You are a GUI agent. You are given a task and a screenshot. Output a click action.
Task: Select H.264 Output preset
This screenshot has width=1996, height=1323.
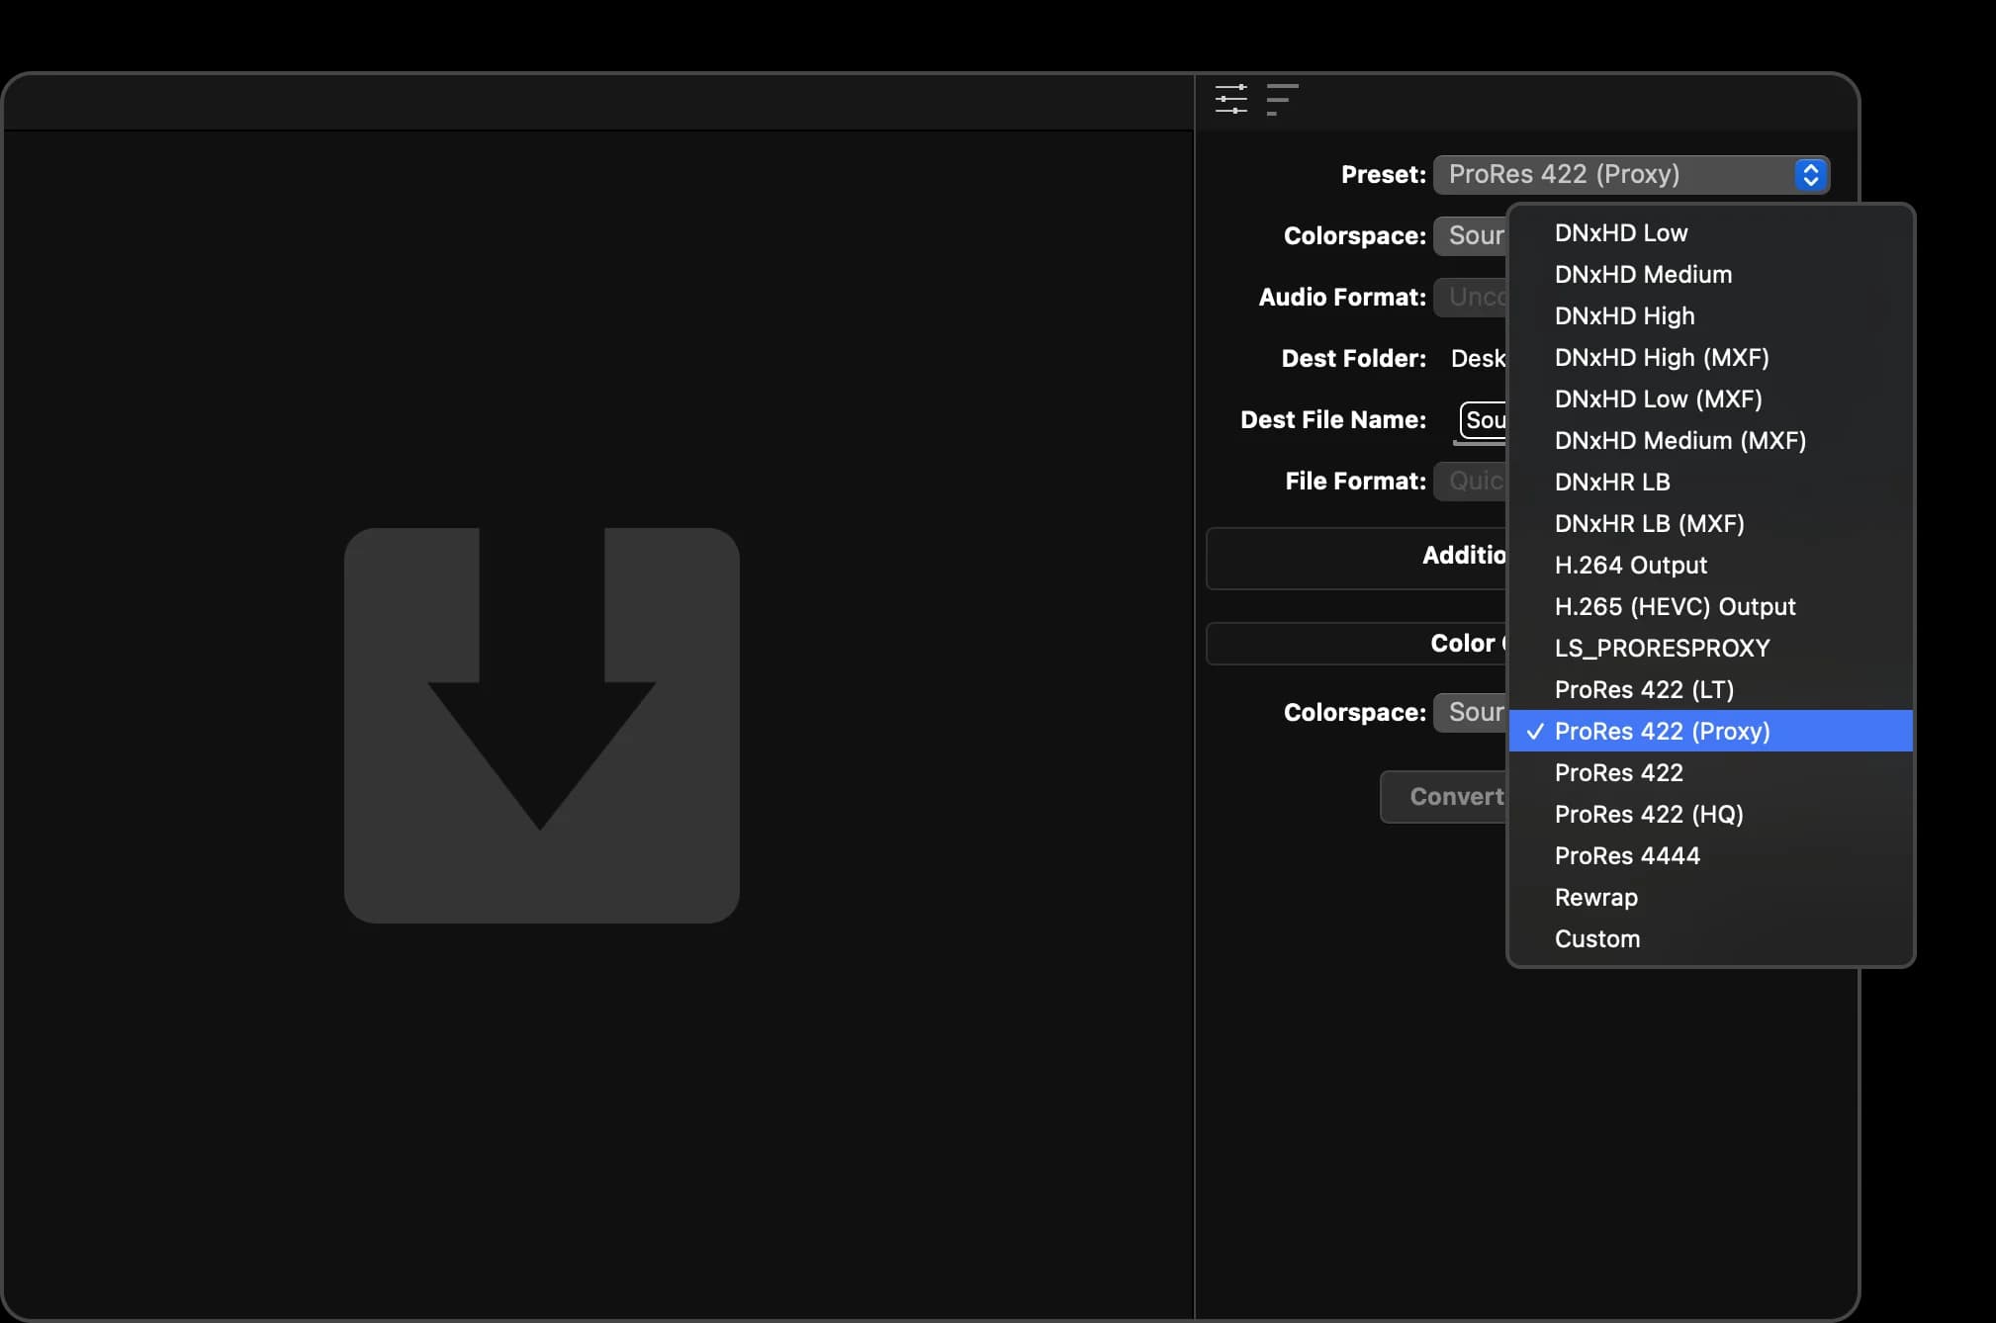click(x=1710, y=565)
